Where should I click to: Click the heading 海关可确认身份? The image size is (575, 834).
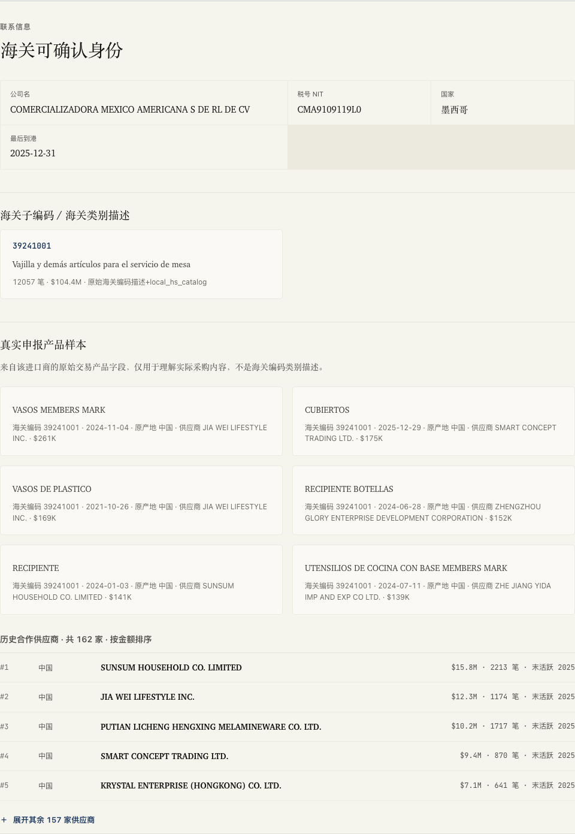point(61,50)
